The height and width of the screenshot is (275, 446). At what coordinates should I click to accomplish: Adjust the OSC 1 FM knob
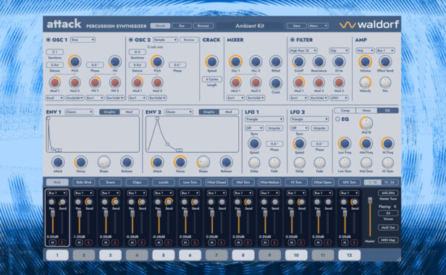(115, 62)
